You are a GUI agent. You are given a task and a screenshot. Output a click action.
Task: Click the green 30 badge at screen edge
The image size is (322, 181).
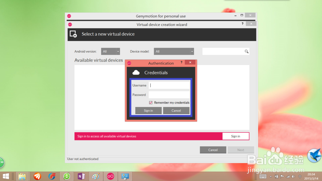click(x=2, y=162)
